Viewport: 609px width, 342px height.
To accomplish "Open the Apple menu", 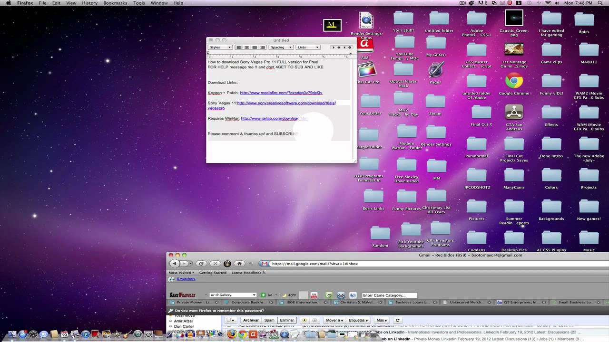I will point(8,3).
